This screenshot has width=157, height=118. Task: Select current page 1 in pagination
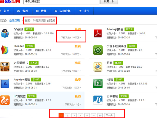coord(61,115)
